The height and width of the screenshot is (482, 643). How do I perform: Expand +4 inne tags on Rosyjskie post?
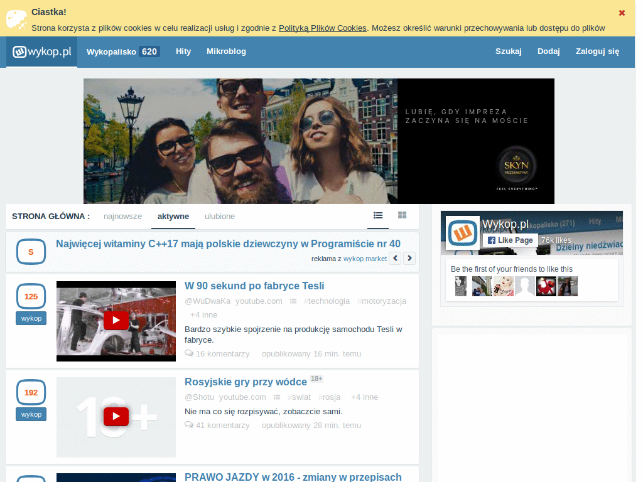point(364,397)
